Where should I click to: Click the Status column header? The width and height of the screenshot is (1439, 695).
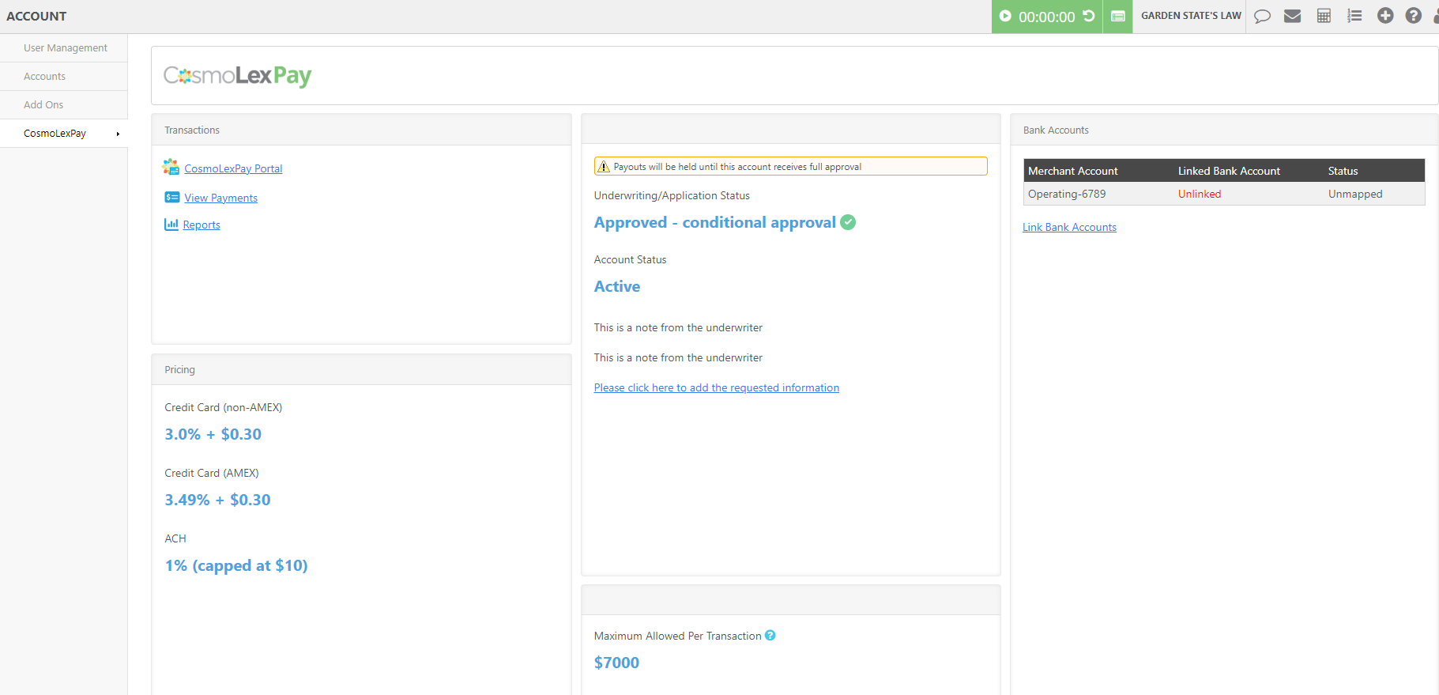pyautogui.click(x=1343, y=171)
